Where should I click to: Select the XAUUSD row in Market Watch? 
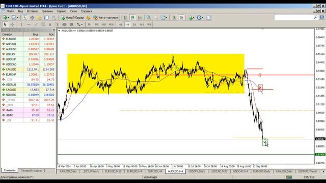click(28, 69)
